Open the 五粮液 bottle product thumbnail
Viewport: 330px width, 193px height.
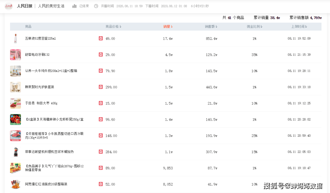(15, 38)
